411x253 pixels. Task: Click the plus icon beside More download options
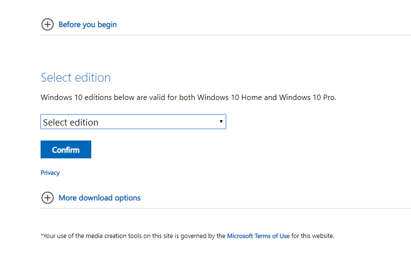coord(47,197)
